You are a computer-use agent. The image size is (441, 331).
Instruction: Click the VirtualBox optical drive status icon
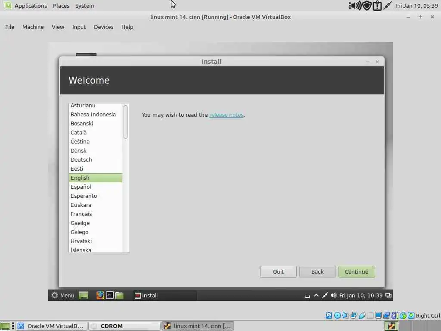[x=337, y=315]
